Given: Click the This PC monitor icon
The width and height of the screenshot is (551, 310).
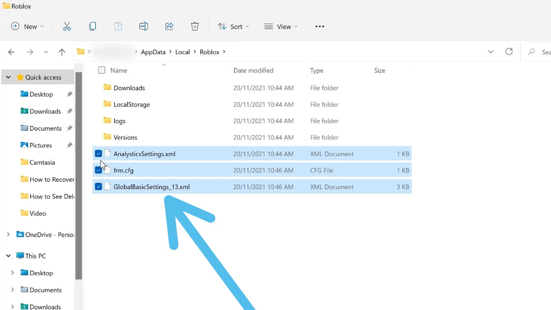Looking at the screenshot, I should (x=20, y=256).
